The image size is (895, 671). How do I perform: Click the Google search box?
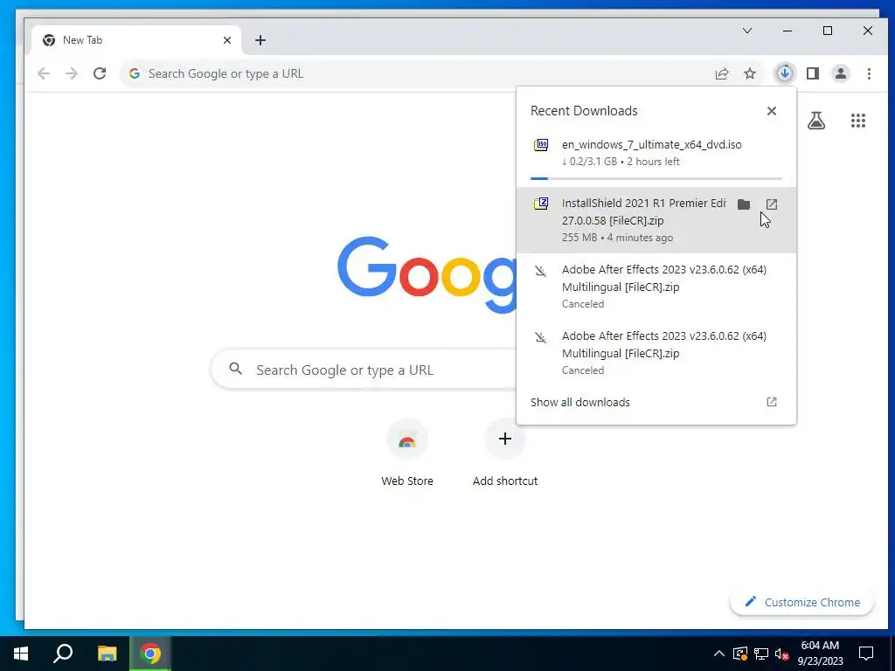pos(365,370)
